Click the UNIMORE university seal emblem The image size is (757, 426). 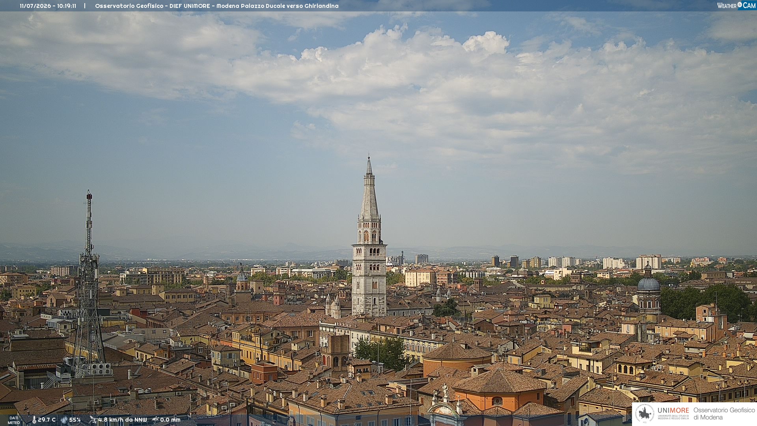coord(645,414)
